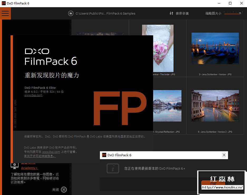Image resolution: width=247 pixels, height=195 pixels.
Task: Select the 6 - Jens Schlenker - Venice 2 thumbnail
Action: click(x=215, y=106)
